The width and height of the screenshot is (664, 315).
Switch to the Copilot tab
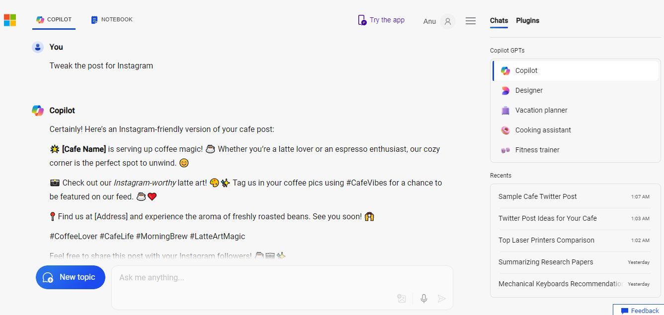(x=54, y=20)
